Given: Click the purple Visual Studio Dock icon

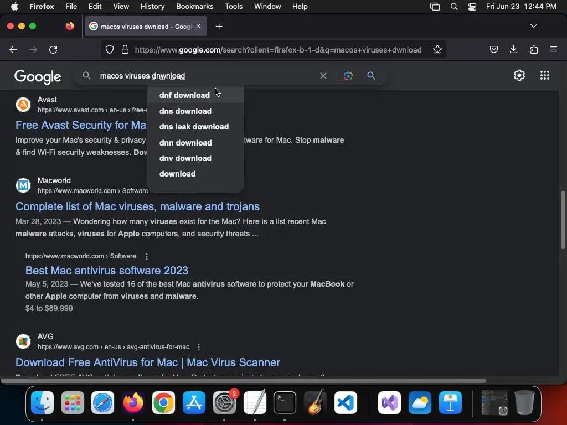Looking at the screenshot, I should pyautogui.click(x=389, y=402).
